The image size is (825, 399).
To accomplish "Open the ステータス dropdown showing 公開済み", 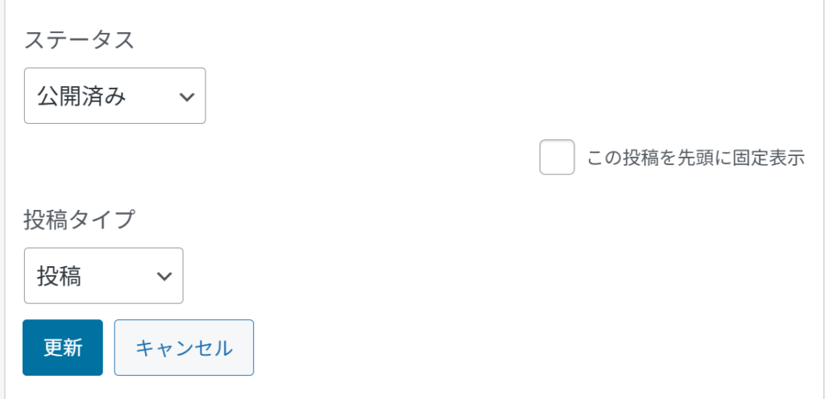I will coord(114,96).
